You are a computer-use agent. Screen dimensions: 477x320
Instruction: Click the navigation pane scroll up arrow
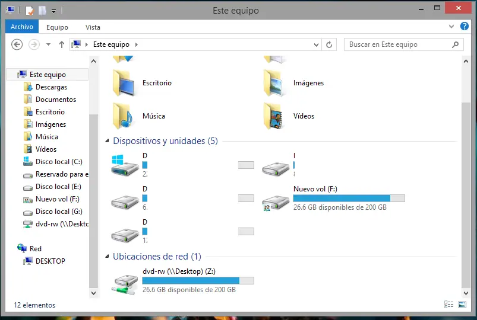point(93,61)
